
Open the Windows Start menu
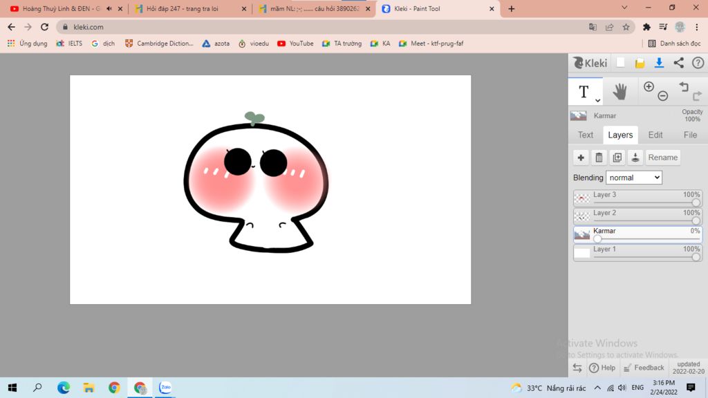tap(12, 388)
